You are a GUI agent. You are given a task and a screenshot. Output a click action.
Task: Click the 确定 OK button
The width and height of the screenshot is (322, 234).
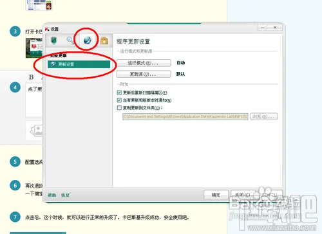click(x=216, y=195)
